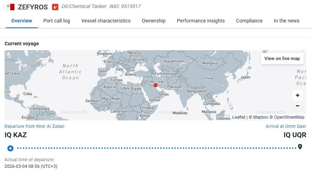Viewport: 312px width, 172px height.
Task: Select the Compliance tab
Action: click(249, 21)
